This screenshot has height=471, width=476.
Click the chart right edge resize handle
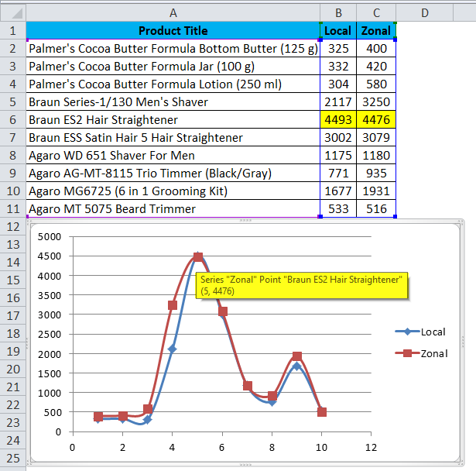(x=463, y=342)
